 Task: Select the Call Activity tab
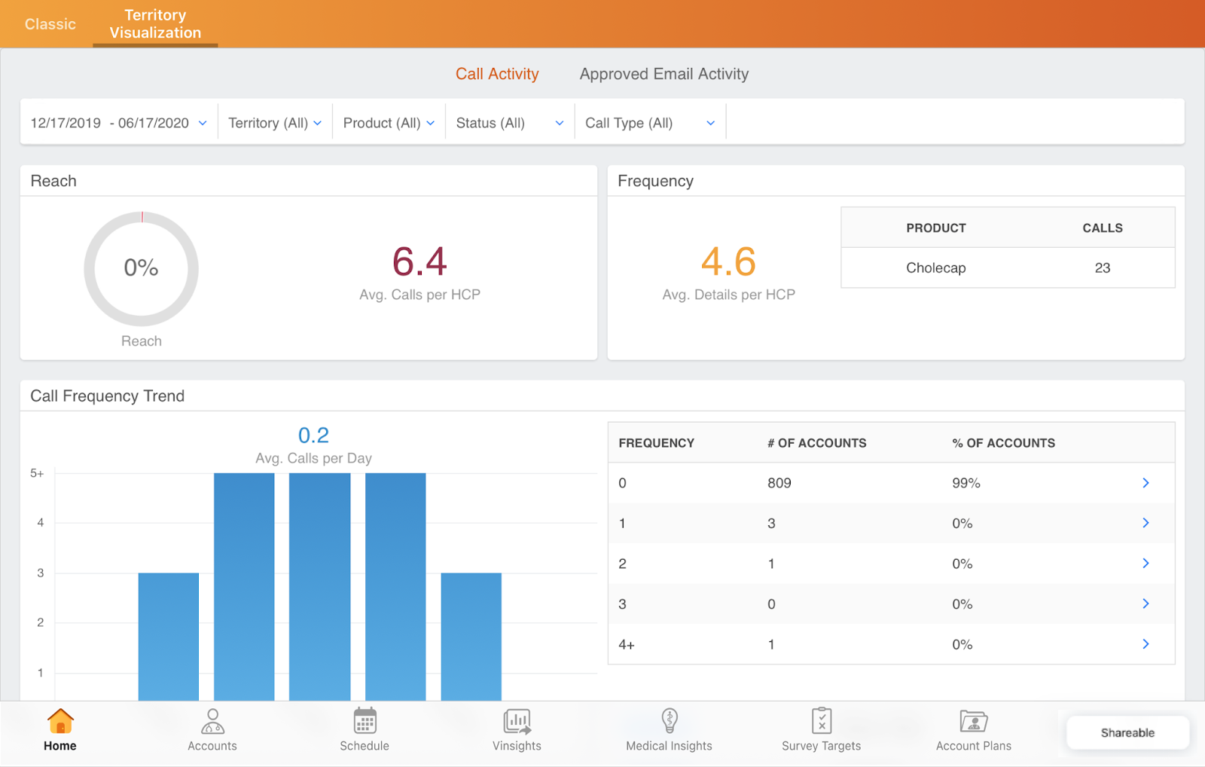[497, 74]
